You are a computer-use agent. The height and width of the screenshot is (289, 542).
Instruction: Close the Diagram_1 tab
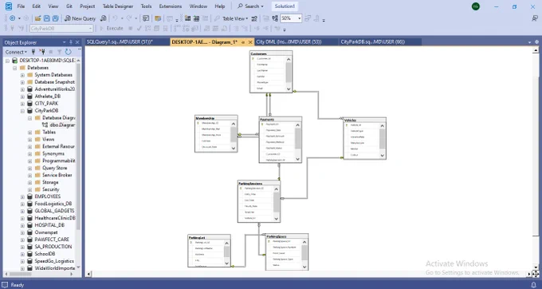point(250,42)
